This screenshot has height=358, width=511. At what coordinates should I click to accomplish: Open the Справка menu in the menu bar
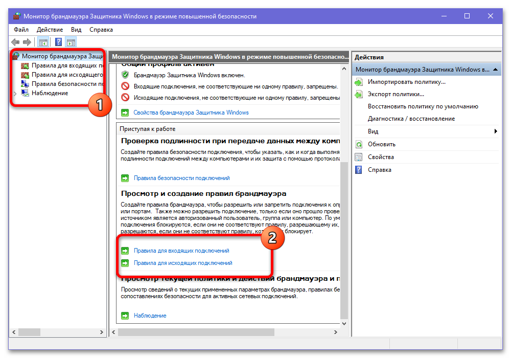(x=101, y=30)
